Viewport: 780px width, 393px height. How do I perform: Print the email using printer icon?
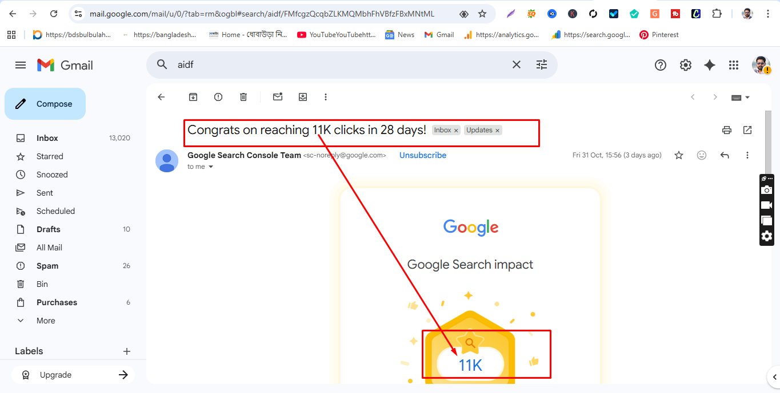tap(727, 130)
